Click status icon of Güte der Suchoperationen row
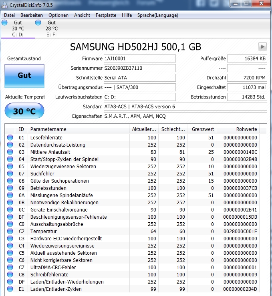Image resolution: width=272 pixels, height=296 pixels. coord(10,181)
